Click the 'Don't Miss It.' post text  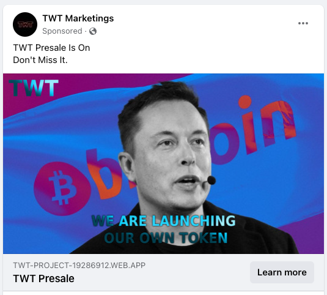click(x=40, y=60)
